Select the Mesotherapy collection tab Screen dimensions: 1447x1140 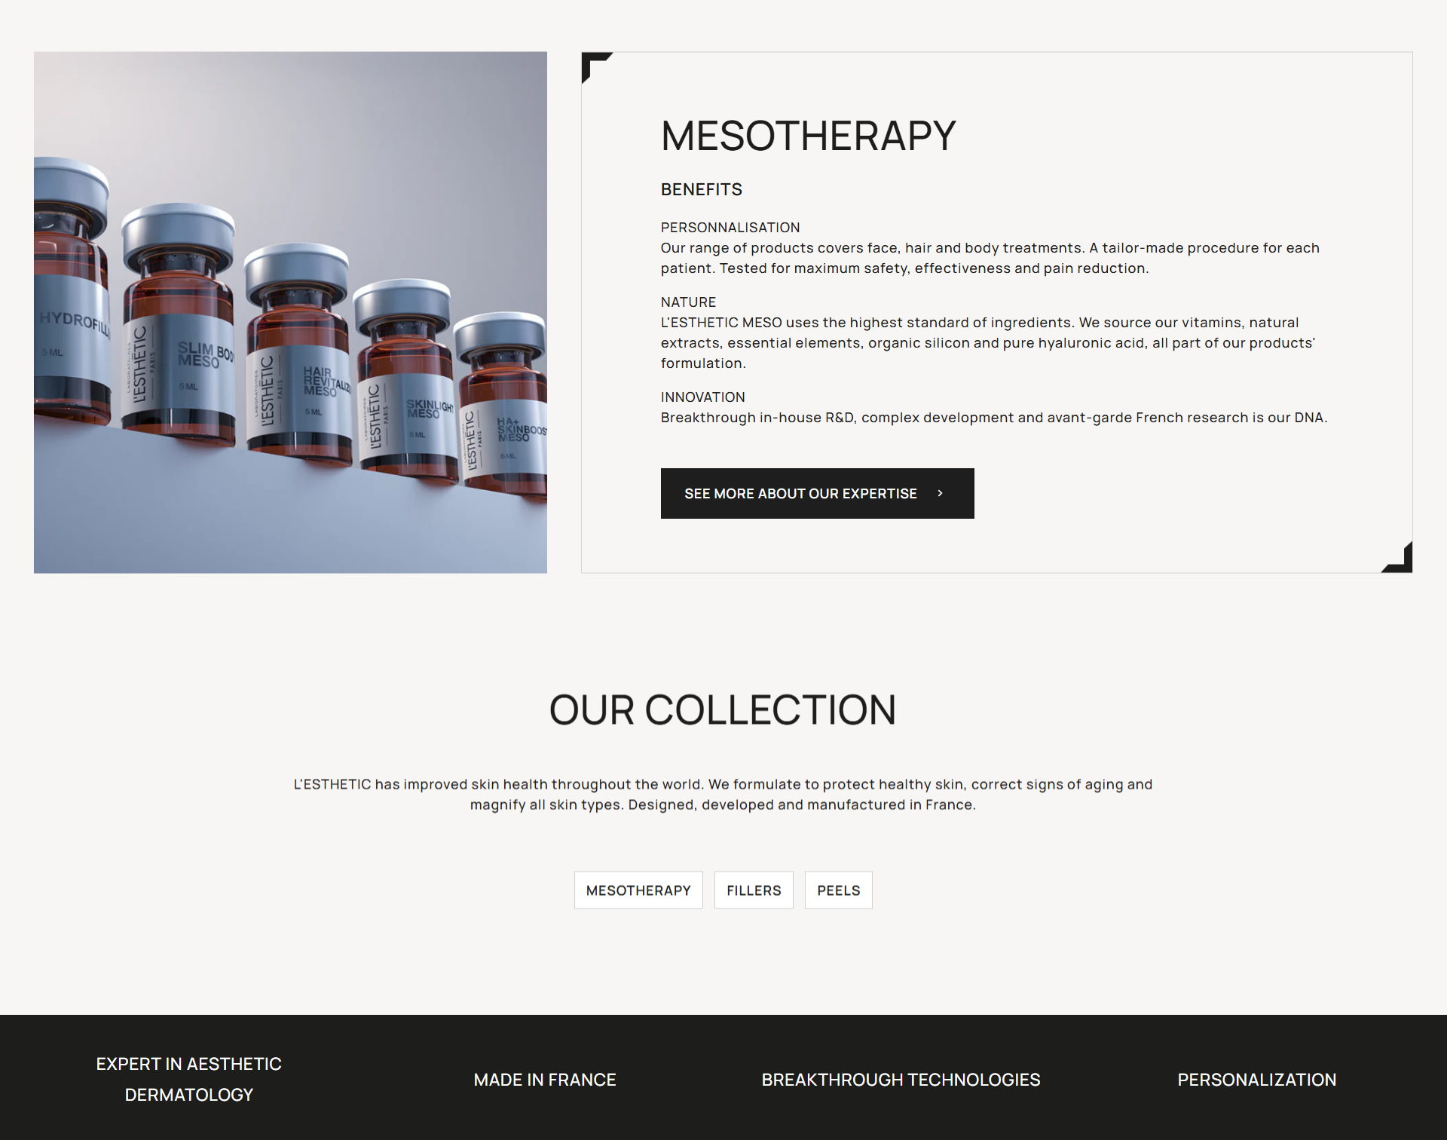pyautogui.click(x=638, y=890)
